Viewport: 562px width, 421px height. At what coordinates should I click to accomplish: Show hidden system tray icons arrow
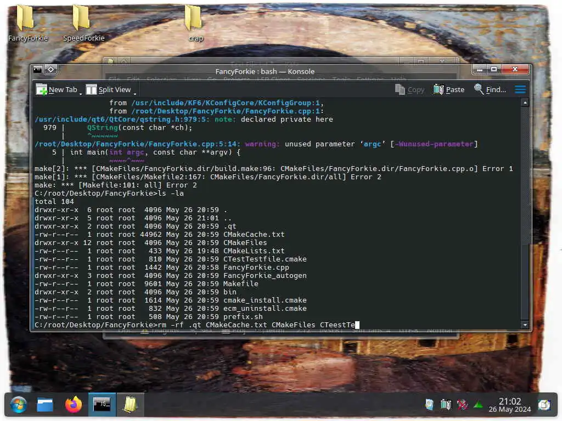point(478,405)
